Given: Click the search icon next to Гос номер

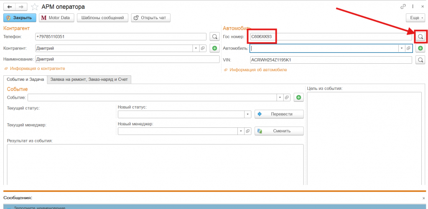Looking at the screenshot, I should click(x=420, y=37).
